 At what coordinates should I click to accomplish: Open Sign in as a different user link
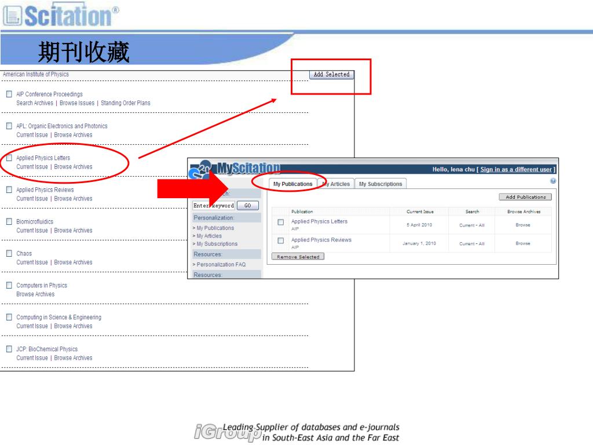point(516,169)
